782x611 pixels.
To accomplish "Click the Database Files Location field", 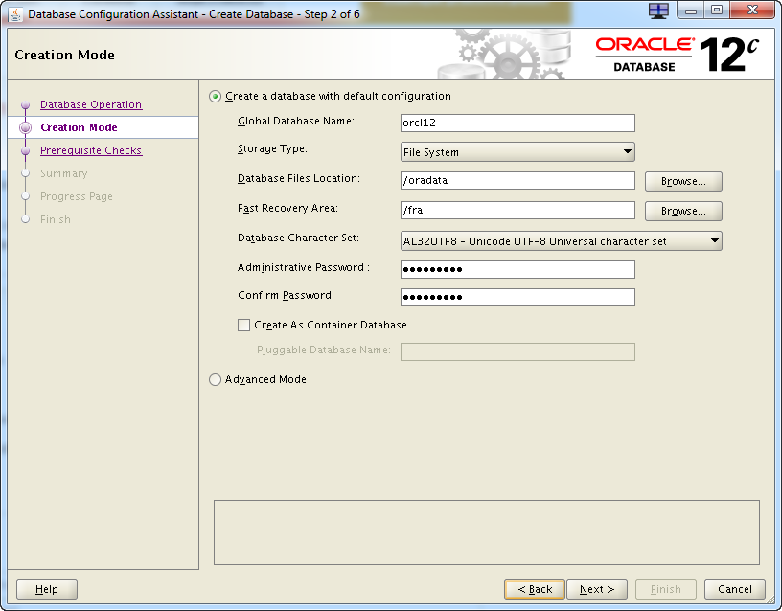I will [517, 180].
